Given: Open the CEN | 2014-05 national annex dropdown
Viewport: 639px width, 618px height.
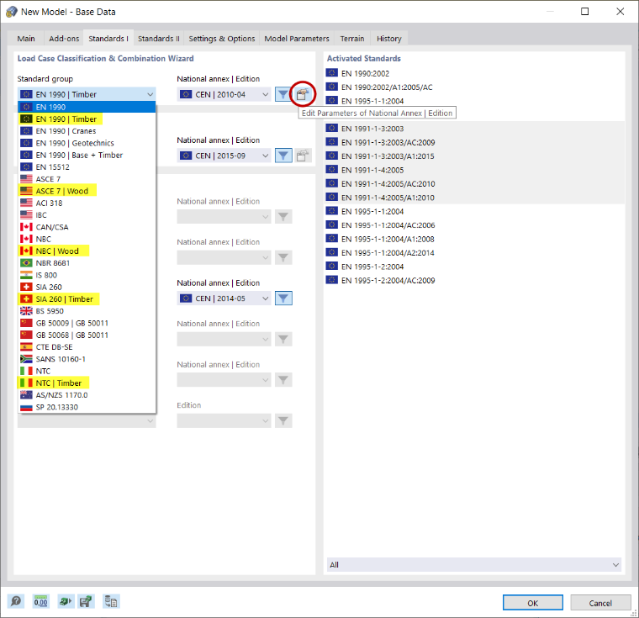Looking at the screenshot, I should click(224, 298).
